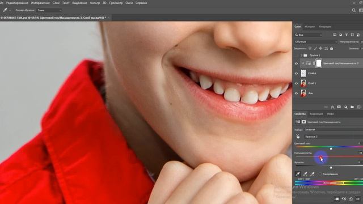
Task: Open the layer filter type dropdown Вид
Action: pyautogui.click(x=309, y=35)
